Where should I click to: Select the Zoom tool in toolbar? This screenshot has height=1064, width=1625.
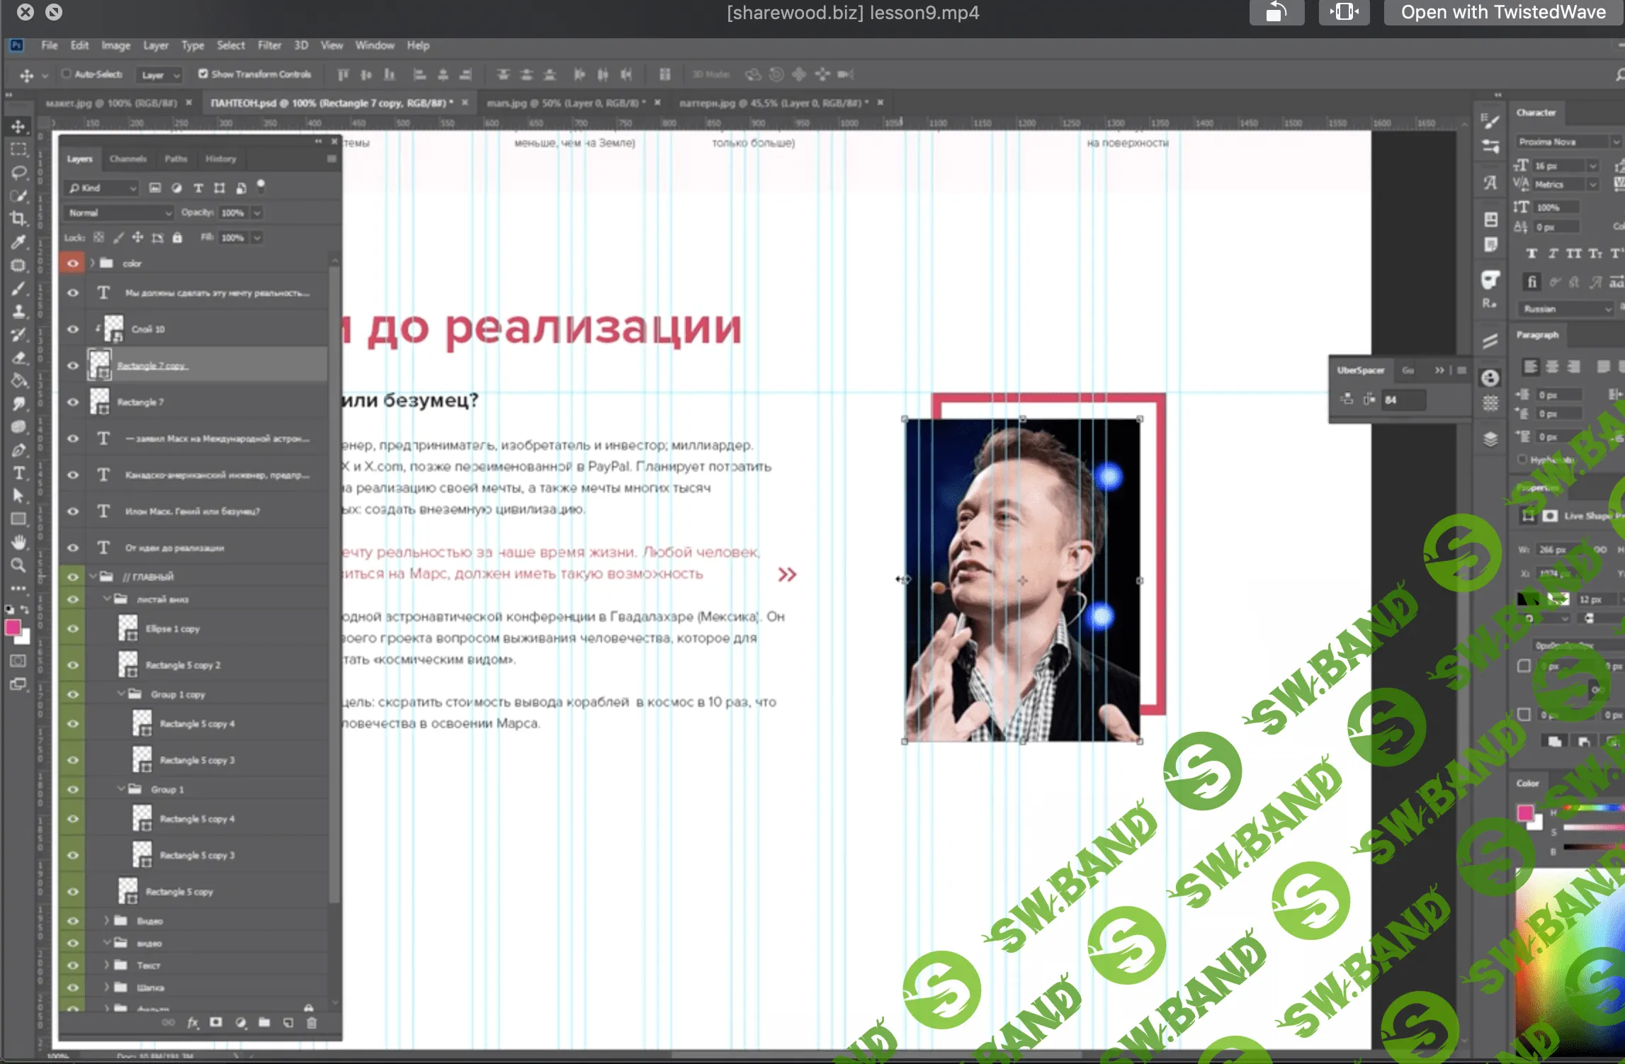pos(18,565)
